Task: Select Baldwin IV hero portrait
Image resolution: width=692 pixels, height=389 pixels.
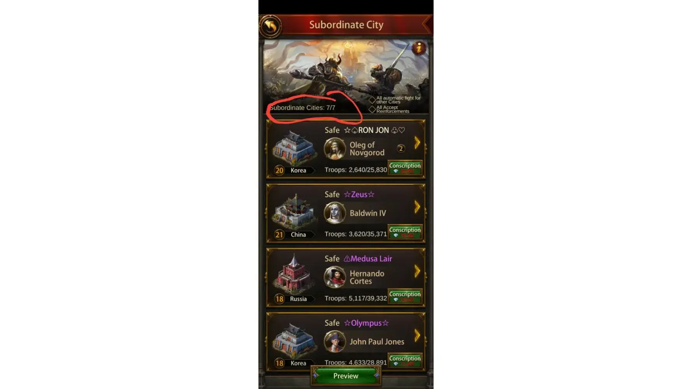Action: 335,213
